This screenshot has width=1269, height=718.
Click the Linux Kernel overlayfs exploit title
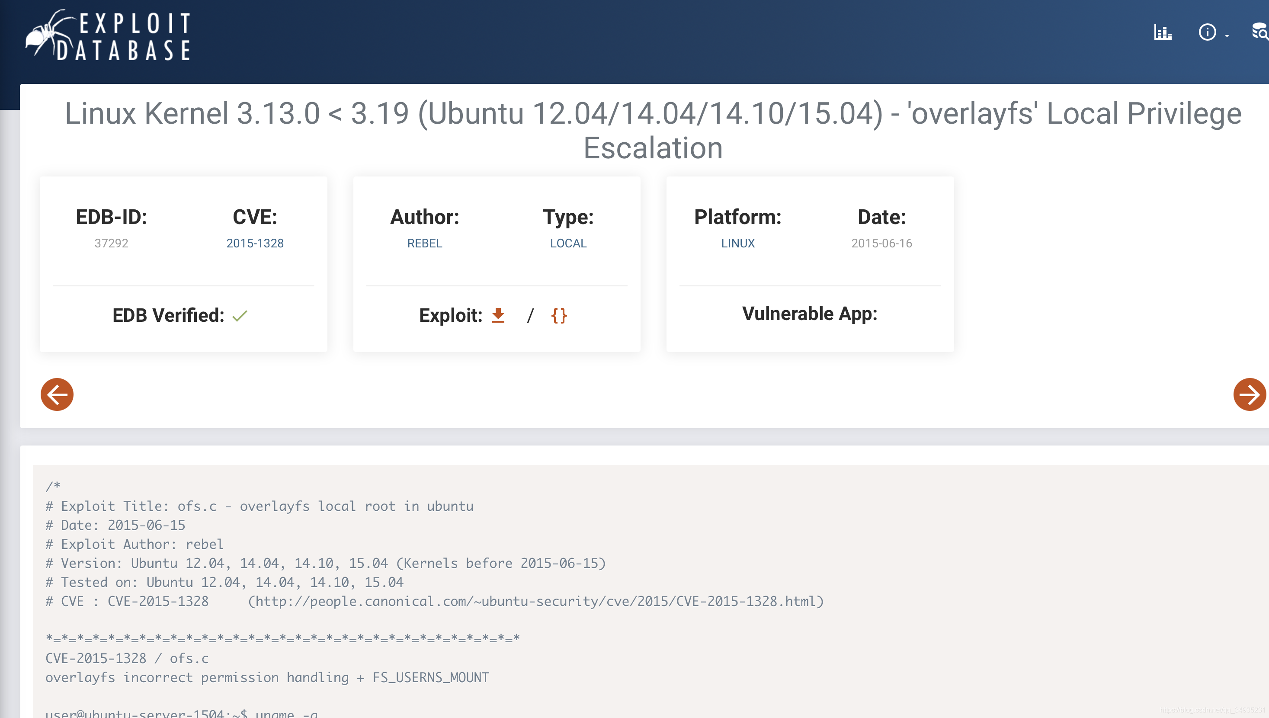coord(653,130)
